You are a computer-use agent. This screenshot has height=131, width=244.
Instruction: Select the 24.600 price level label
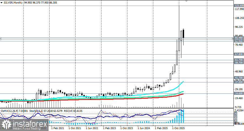pos(239,93)
